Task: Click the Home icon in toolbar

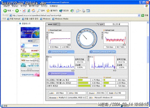Action: [34, 11]
